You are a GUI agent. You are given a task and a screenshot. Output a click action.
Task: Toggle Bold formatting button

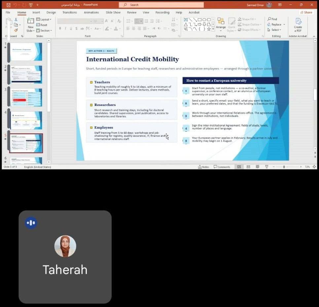pyautogui.click(x=60, y=28)
